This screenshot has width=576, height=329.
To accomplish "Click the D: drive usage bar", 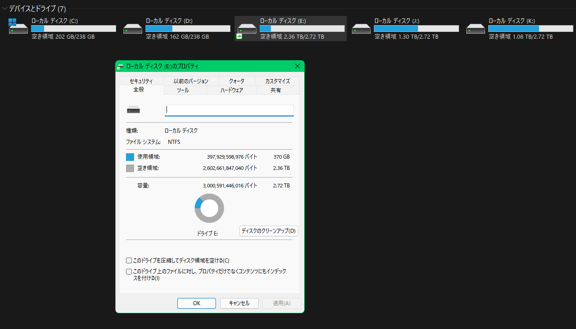I will (188, 29).
